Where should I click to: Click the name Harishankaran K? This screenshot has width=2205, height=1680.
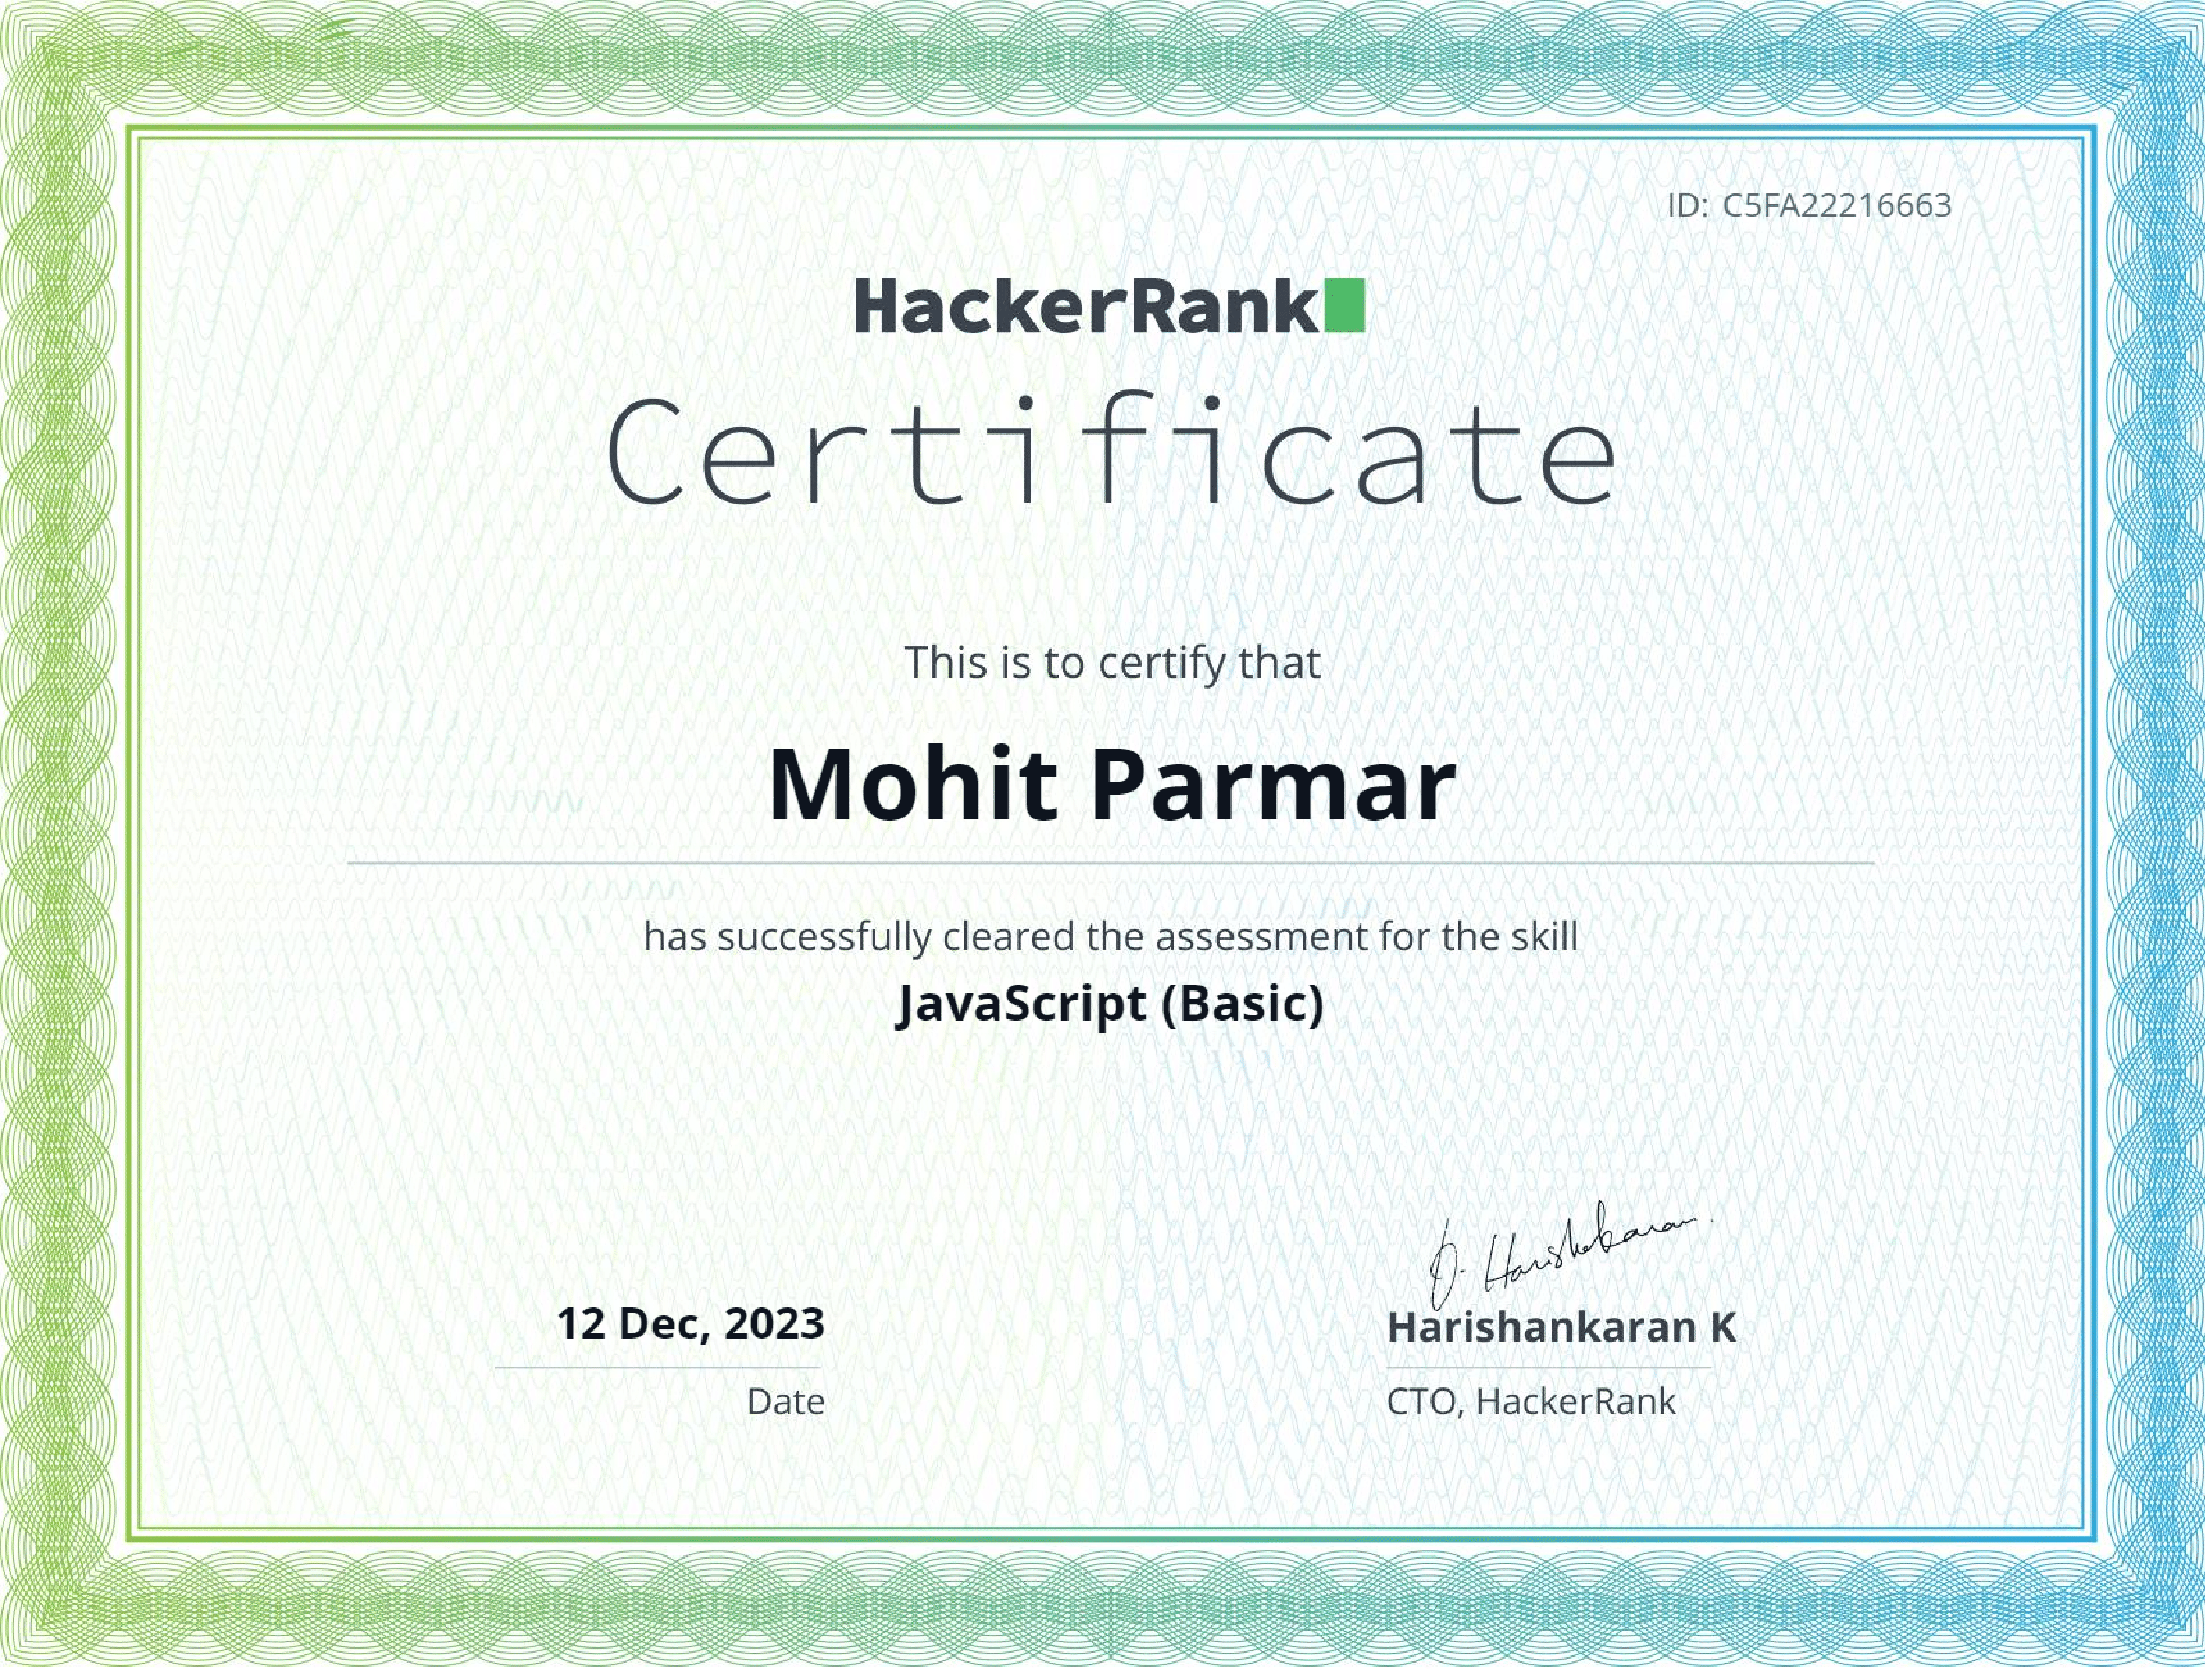click(x=1562, y=1328)
